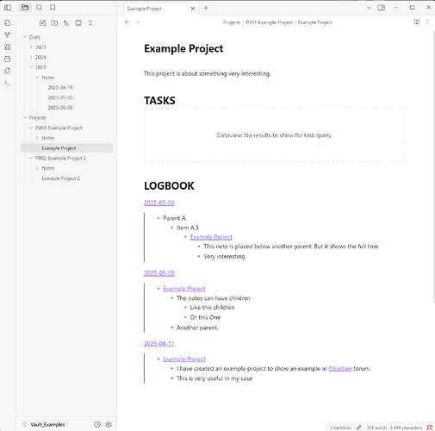Follow the 2025-05-06 logbook link
Viewport: 435px width, 431px height.
159,203
